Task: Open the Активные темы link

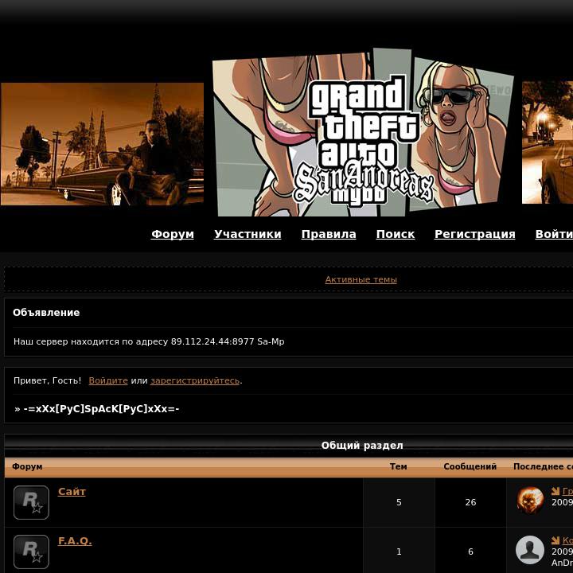Action: (x=361, y=279)
